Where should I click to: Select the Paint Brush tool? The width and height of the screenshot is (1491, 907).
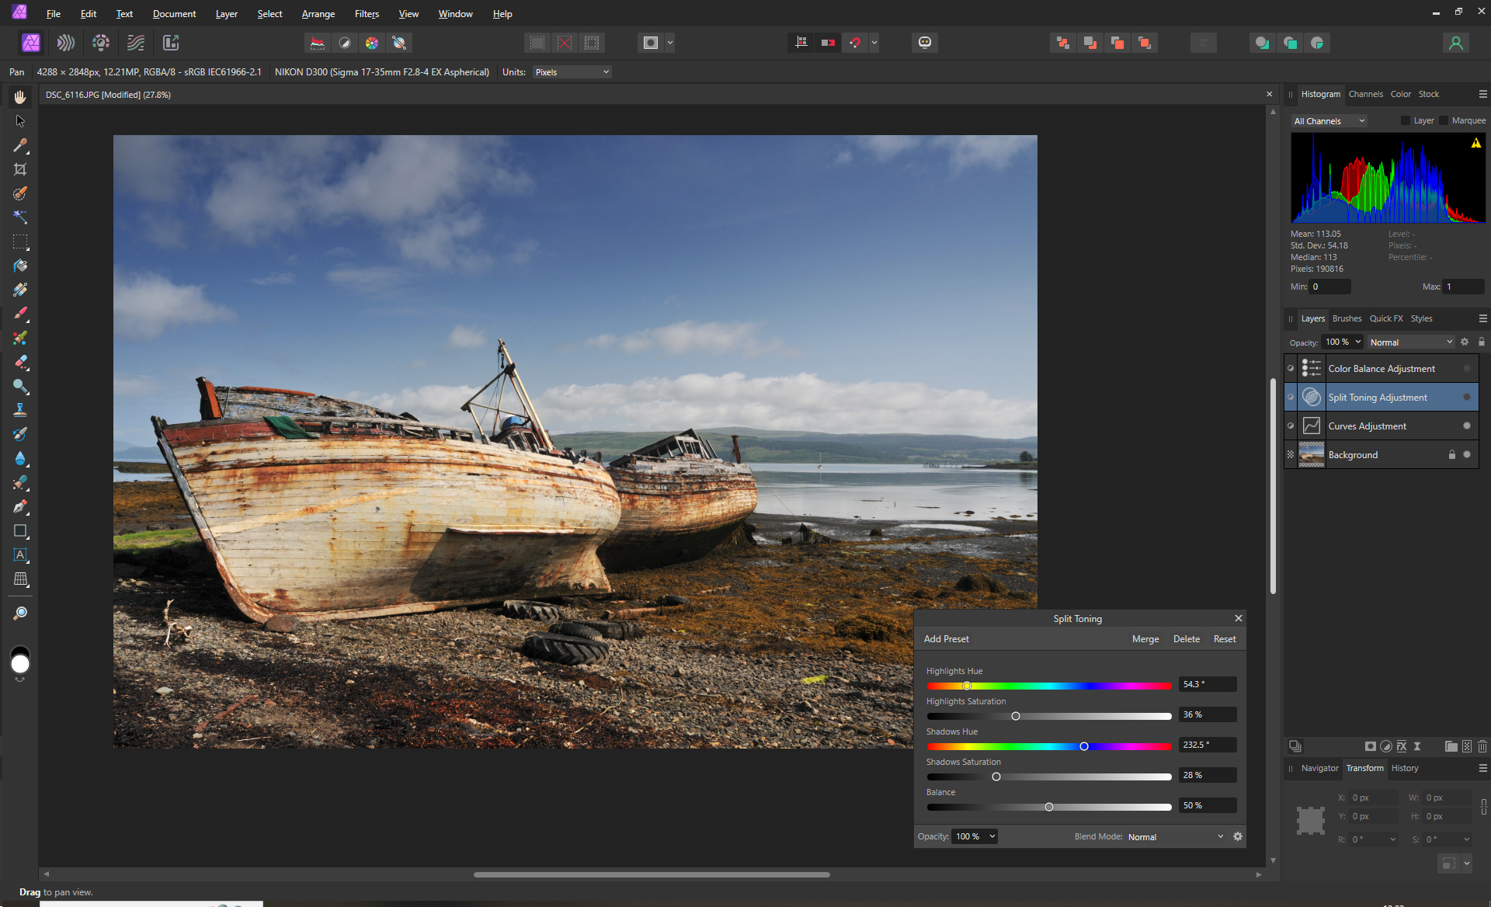[20, 314]
